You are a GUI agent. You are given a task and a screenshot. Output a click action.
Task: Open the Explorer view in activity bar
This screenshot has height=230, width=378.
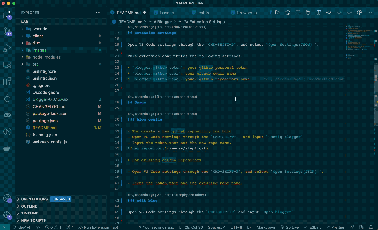click(7, 15)
